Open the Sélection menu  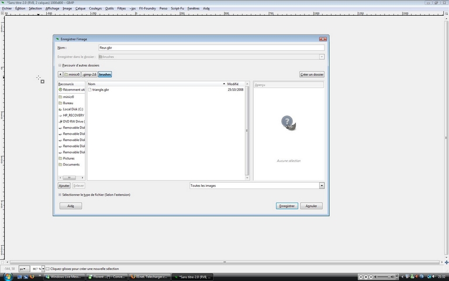click(x=35, y=8)
